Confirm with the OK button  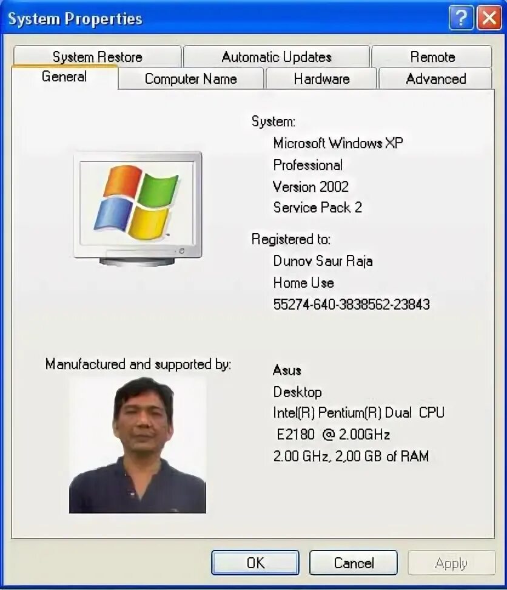point(255,563)
